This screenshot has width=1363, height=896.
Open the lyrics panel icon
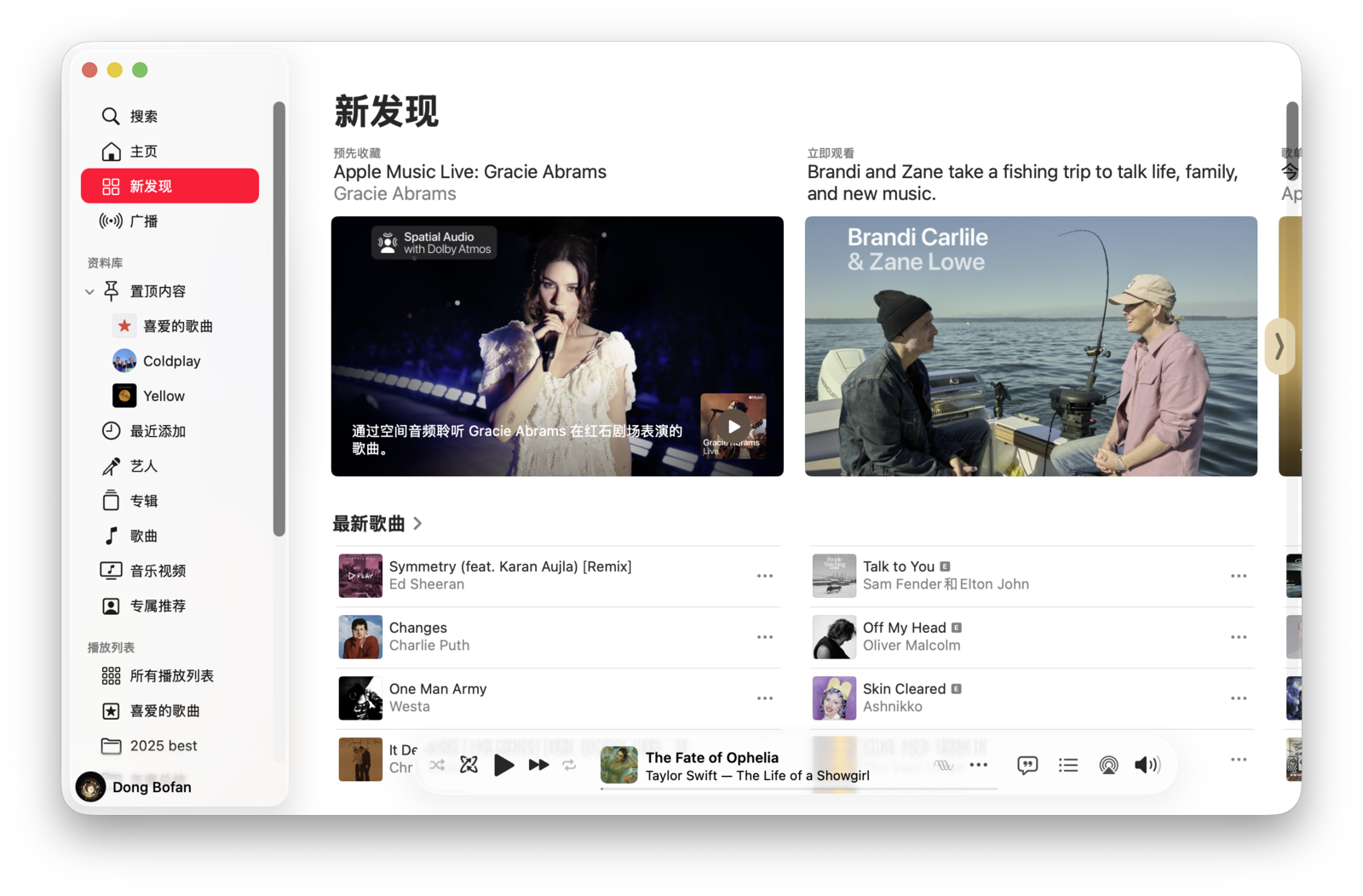coord(1027,765)
